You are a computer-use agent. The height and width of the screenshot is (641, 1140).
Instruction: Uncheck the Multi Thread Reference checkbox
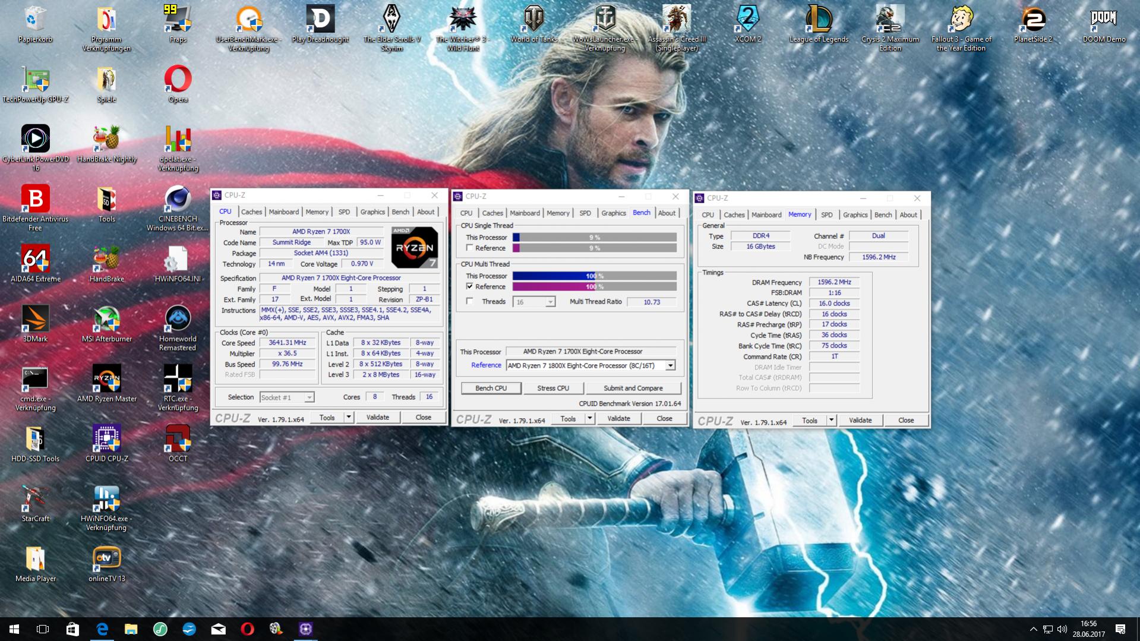tap(470, 286)
